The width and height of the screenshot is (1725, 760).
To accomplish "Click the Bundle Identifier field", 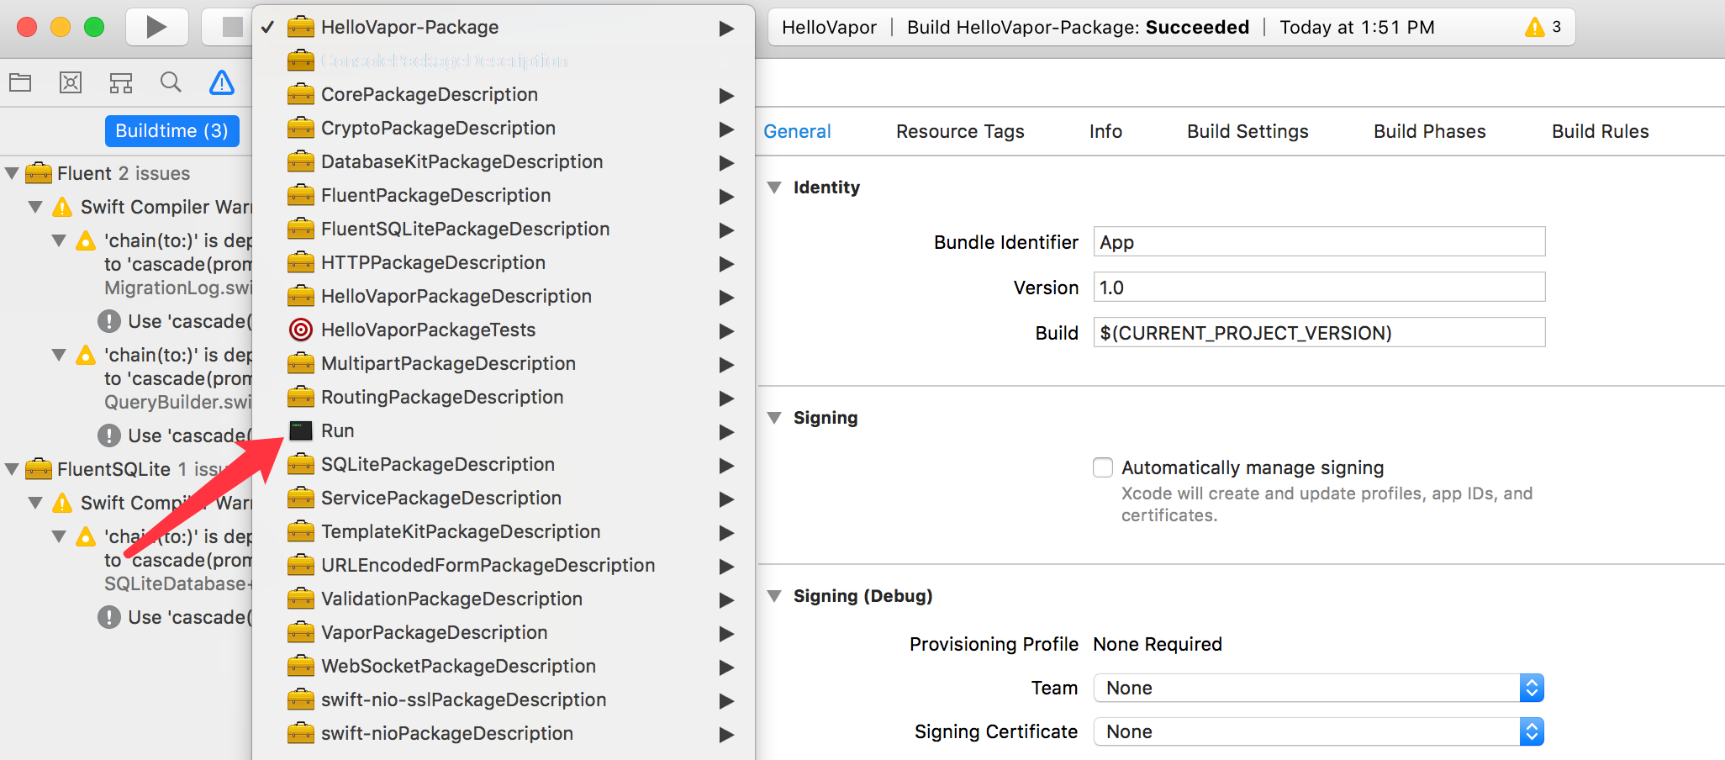I will [x=1319, y=242].
